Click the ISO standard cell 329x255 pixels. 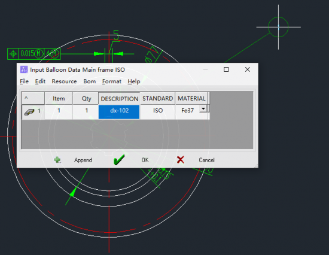click(x=157, y=112)
